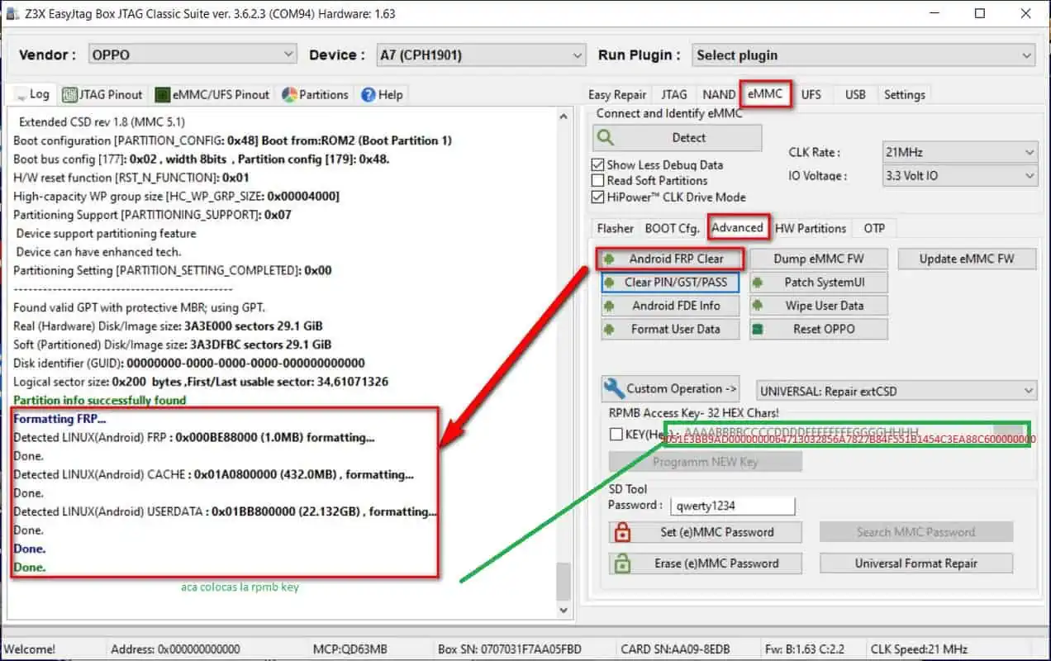This screenshot has height=661, width=1051.
Task: Open the HW Partitions tab
Action: click(x=810, y=228)
